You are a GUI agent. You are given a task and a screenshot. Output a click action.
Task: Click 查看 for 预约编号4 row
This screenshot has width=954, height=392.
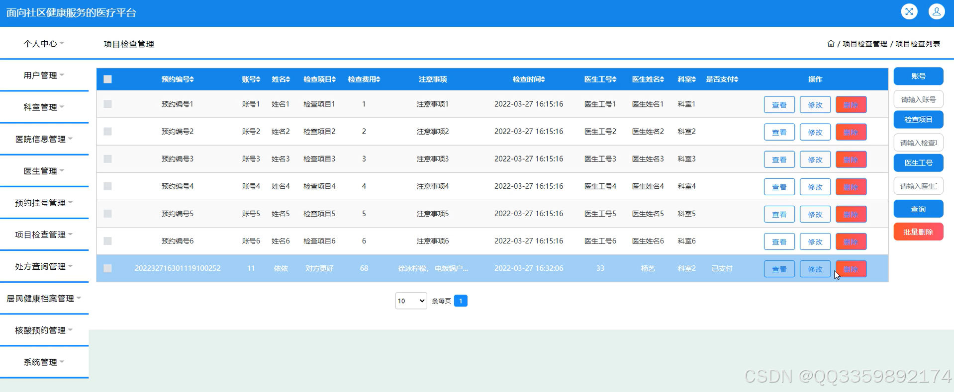point(779,187)
